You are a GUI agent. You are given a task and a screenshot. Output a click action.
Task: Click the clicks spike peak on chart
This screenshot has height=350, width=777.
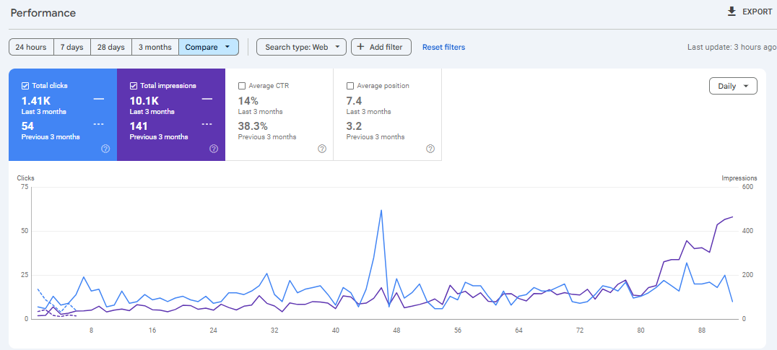[x=381, y=210]
